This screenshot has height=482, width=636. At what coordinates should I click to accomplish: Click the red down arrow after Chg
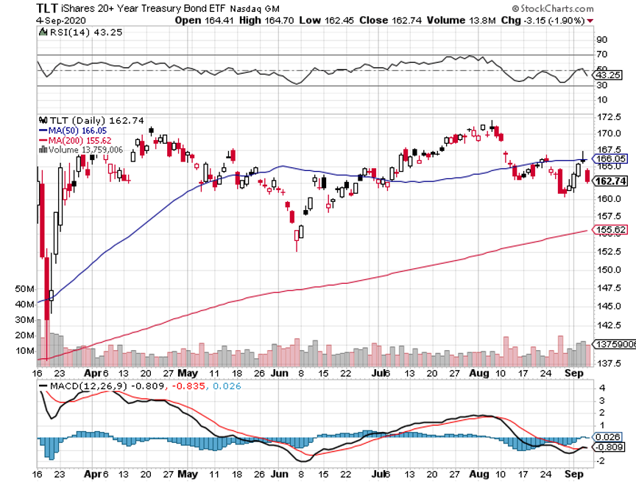pyautogui.click(x=590, y=21)
